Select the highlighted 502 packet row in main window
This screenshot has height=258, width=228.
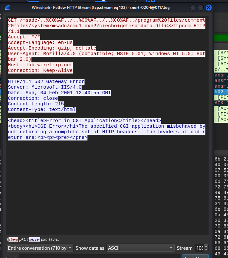[x=221, y=92]
